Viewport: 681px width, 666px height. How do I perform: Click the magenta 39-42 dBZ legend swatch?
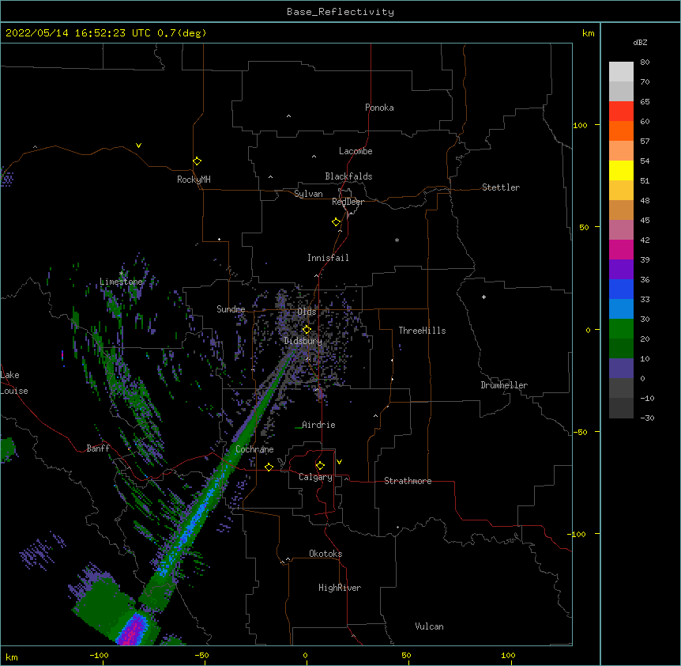[621, 249]
